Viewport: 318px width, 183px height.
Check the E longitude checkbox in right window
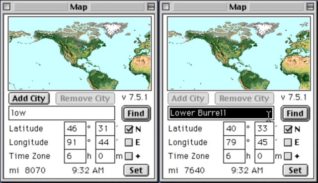(x=288, y=142)
